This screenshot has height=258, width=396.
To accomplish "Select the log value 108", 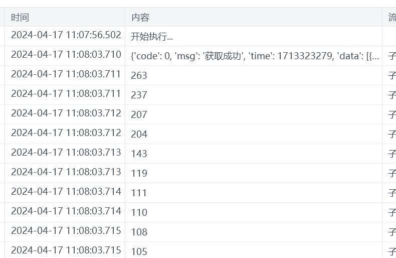I will (139, 232).
